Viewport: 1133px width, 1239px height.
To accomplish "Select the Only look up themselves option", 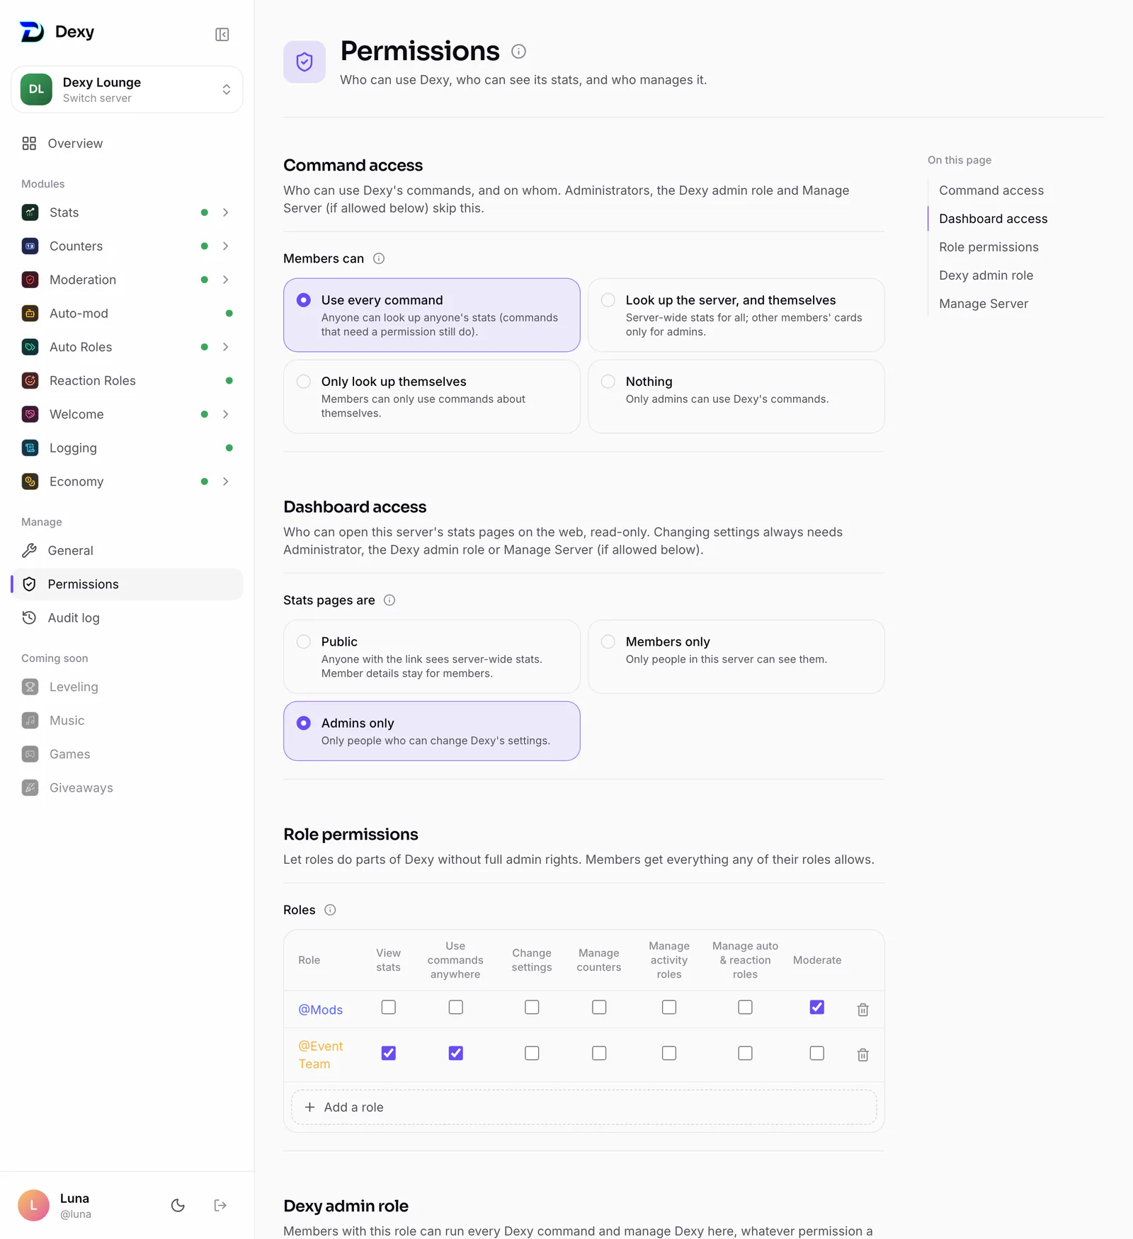I will point(432,396).
